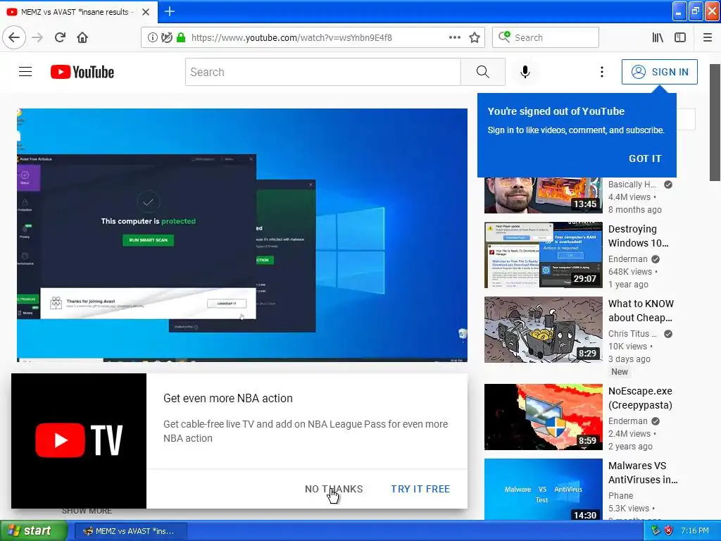The width and height of the screenshot is (721, 541).
Task: Click the green system tray icon
Action: pos(656,531)
